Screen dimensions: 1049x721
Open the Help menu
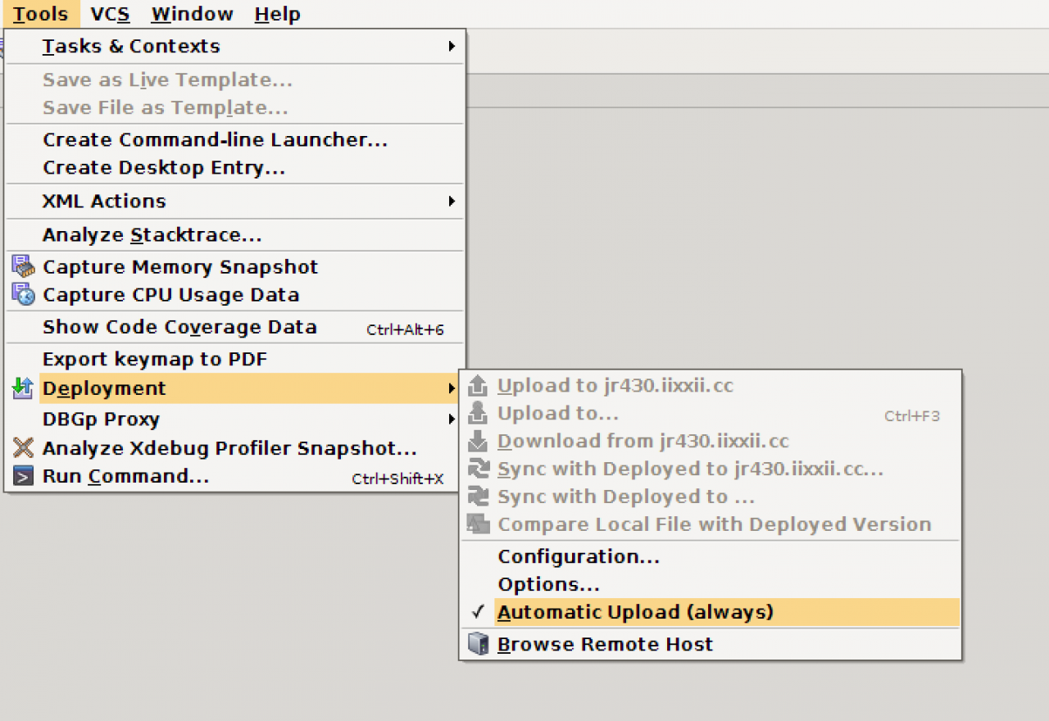click(x=277, y=14)
